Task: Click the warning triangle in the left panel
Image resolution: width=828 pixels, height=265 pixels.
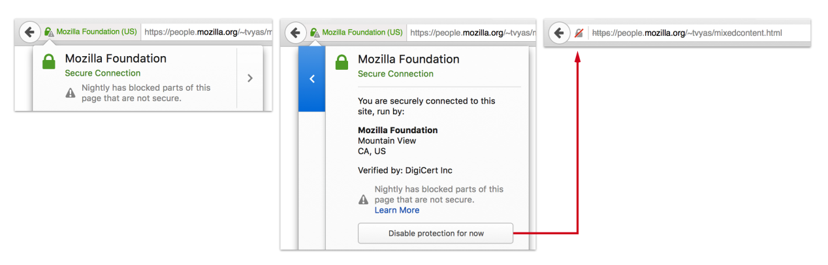Action: 71,93
